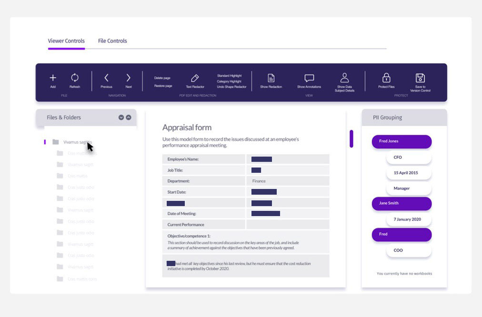
Task: Go to Next page arrow
Action: point(129,78)
